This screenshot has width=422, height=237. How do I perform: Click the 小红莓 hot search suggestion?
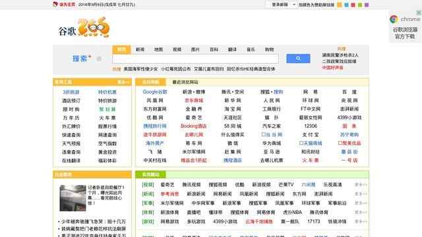coord(176,69)
